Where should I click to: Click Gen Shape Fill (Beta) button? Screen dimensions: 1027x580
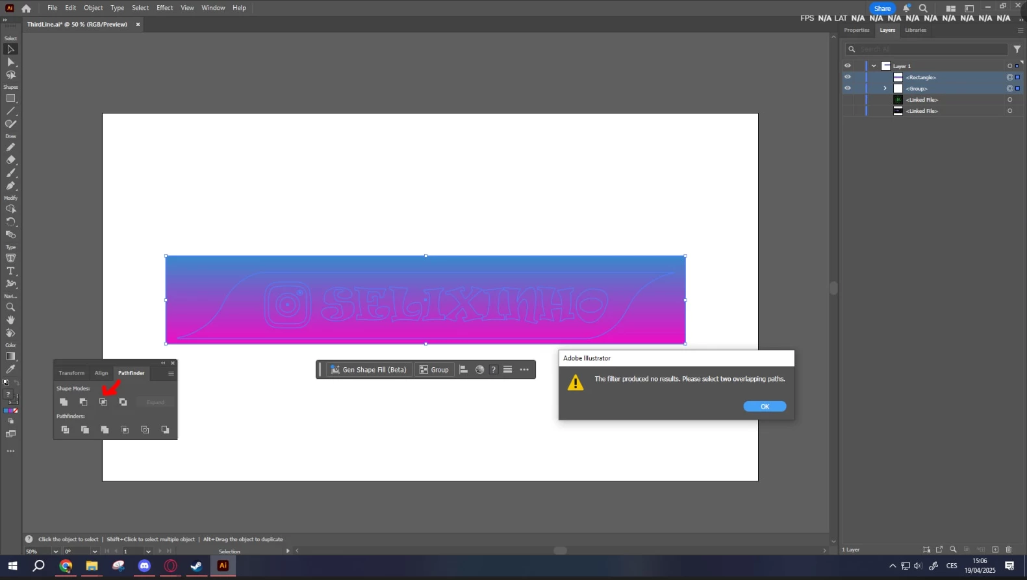[x=368, y=370]
